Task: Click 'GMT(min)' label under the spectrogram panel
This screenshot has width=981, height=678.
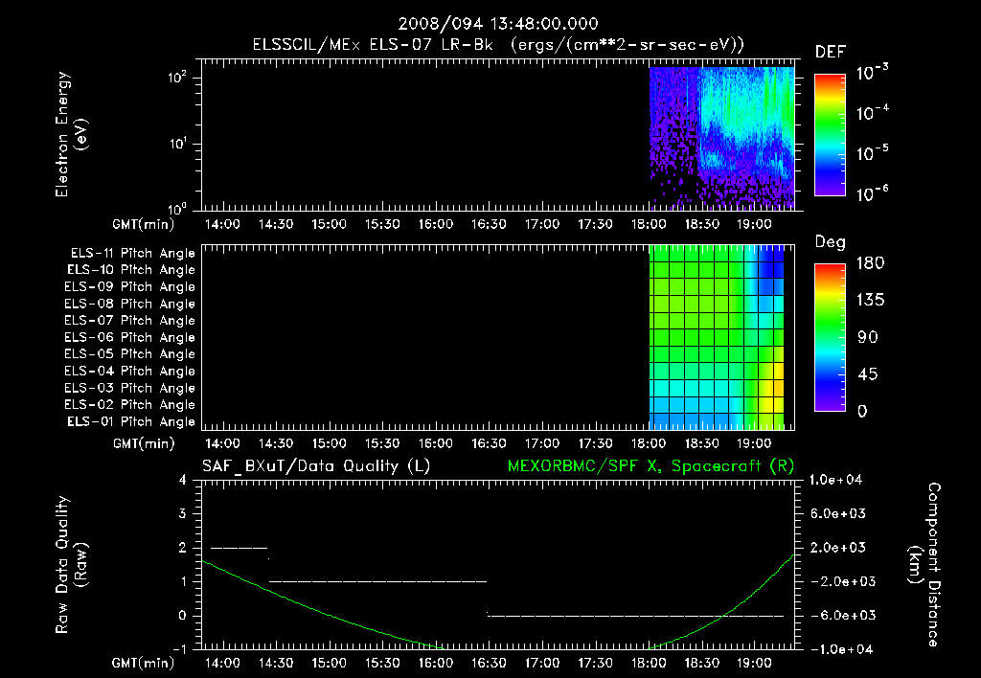Action: pyautogui.click(x=144, y=224)
